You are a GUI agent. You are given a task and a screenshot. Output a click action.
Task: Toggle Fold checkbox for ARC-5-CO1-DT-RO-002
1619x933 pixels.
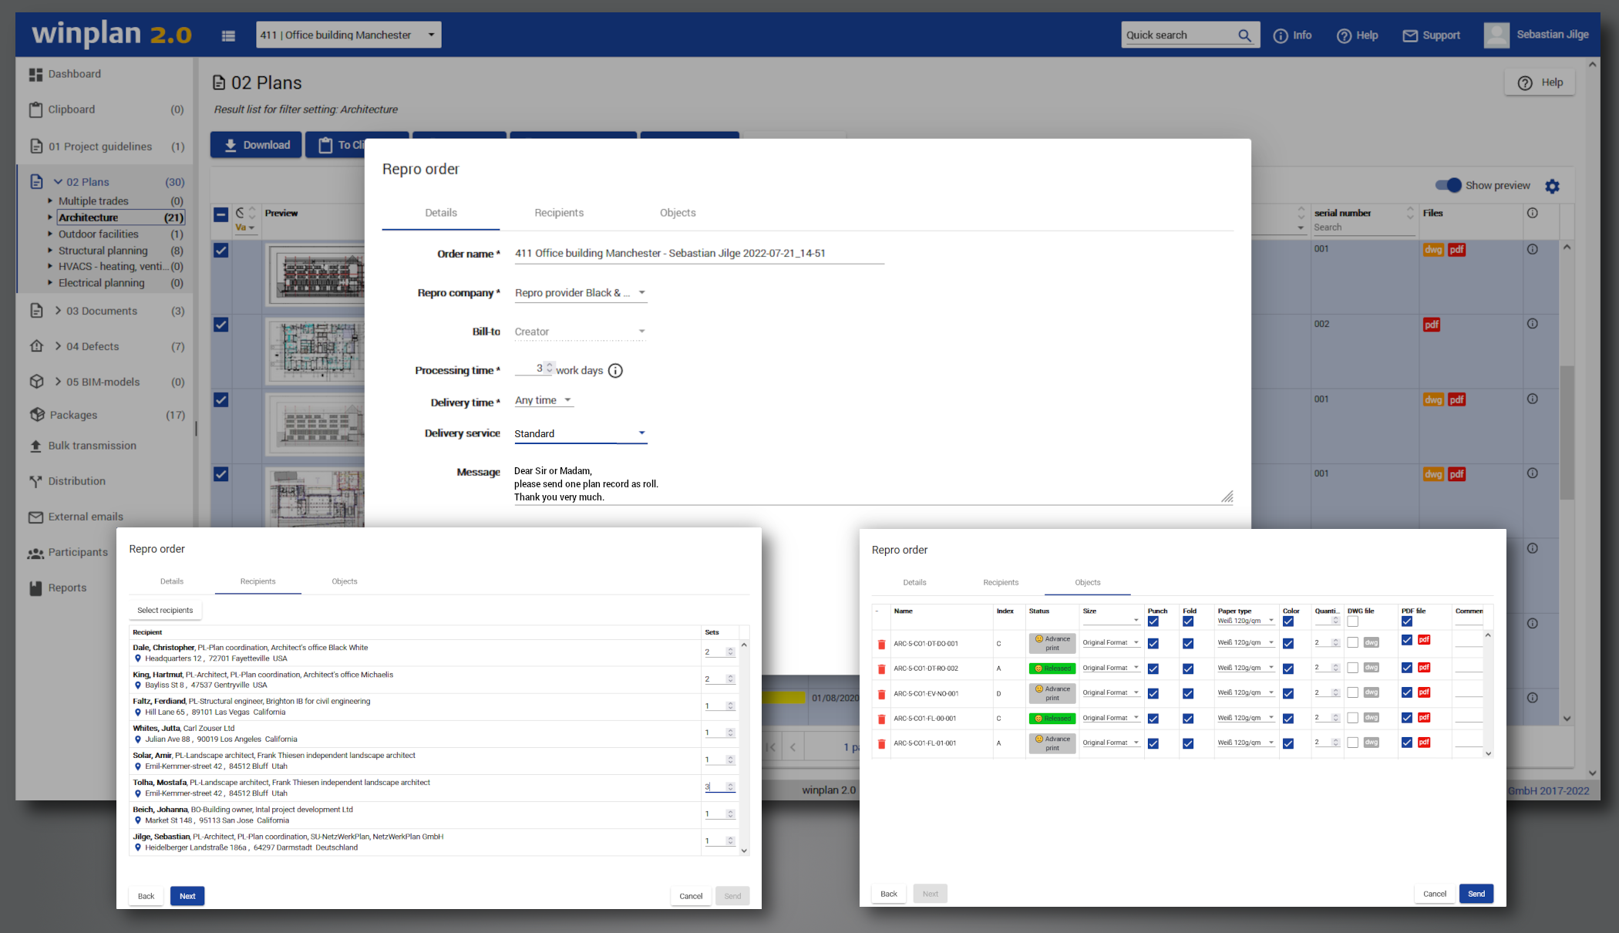[x=1188, y=669]
